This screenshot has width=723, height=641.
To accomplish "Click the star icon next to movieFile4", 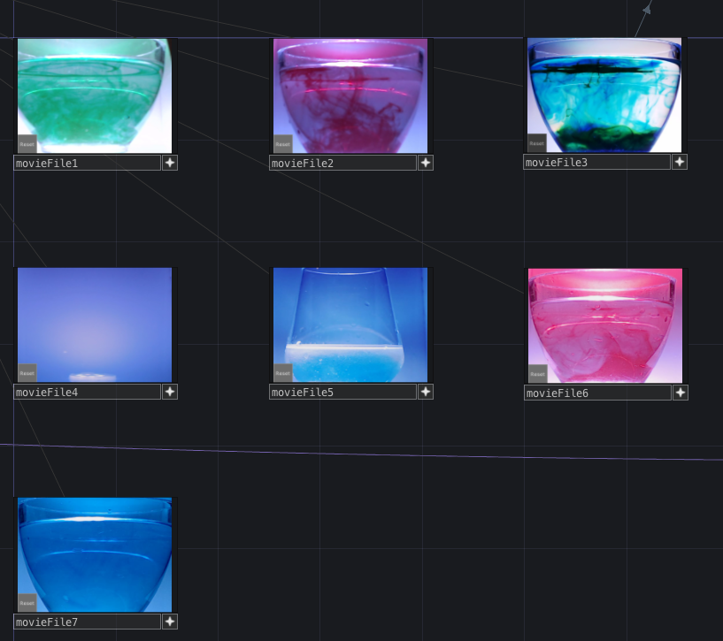I will point(170,392).
